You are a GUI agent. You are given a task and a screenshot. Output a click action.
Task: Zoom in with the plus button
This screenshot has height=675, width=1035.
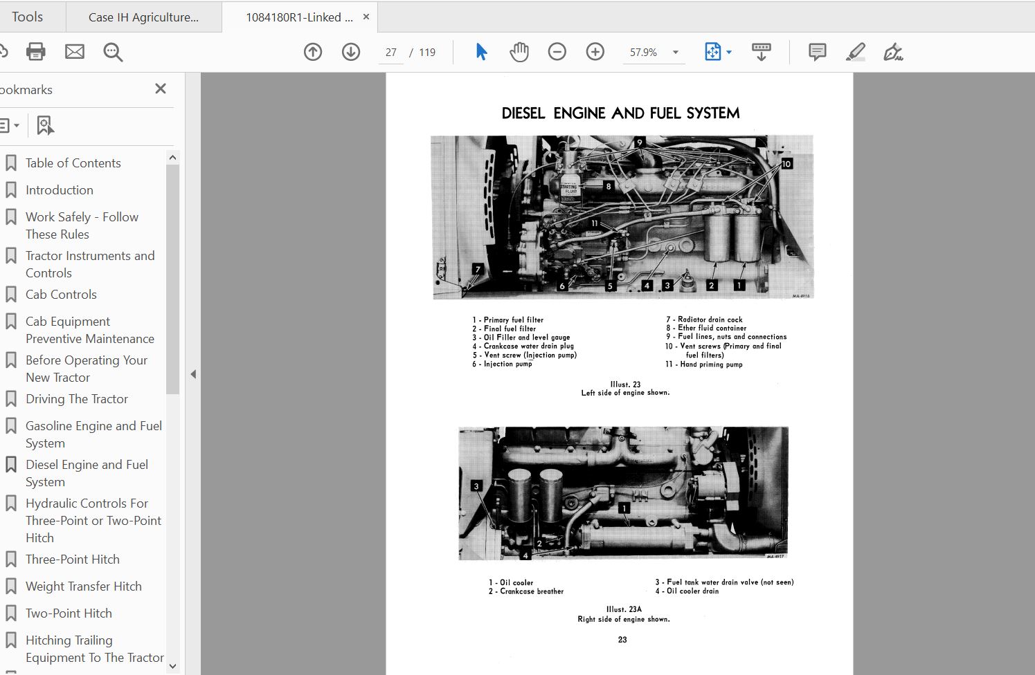595,52
